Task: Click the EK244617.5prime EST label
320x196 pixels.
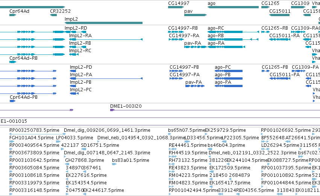Action: point(103,190)
